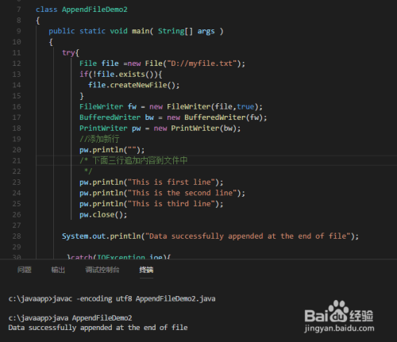Click the javac command line in terminal
Screen dimensions: 397x342
[x=112, y=299]
